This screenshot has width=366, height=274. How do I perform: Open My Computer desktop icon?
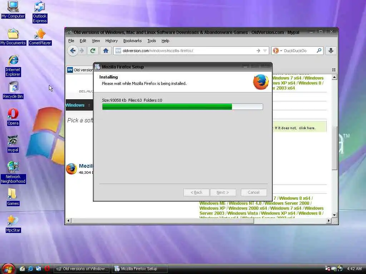[13, 9]
